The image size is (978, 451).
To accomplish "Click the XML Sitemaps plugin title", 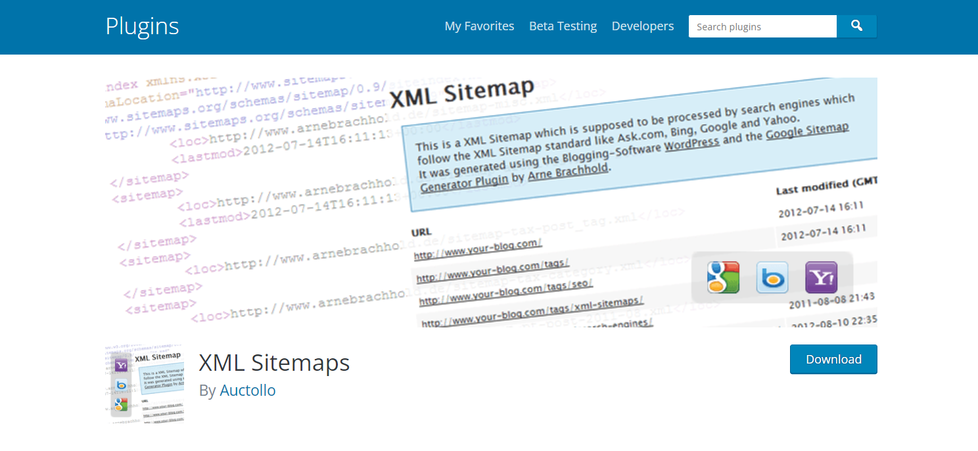I will tap(274, 363).
